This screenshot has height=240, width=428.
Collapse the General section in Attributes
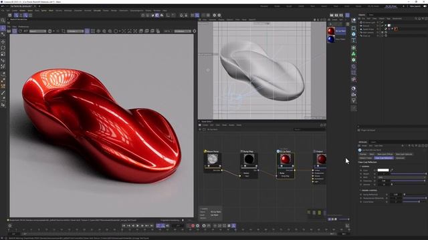360,166
